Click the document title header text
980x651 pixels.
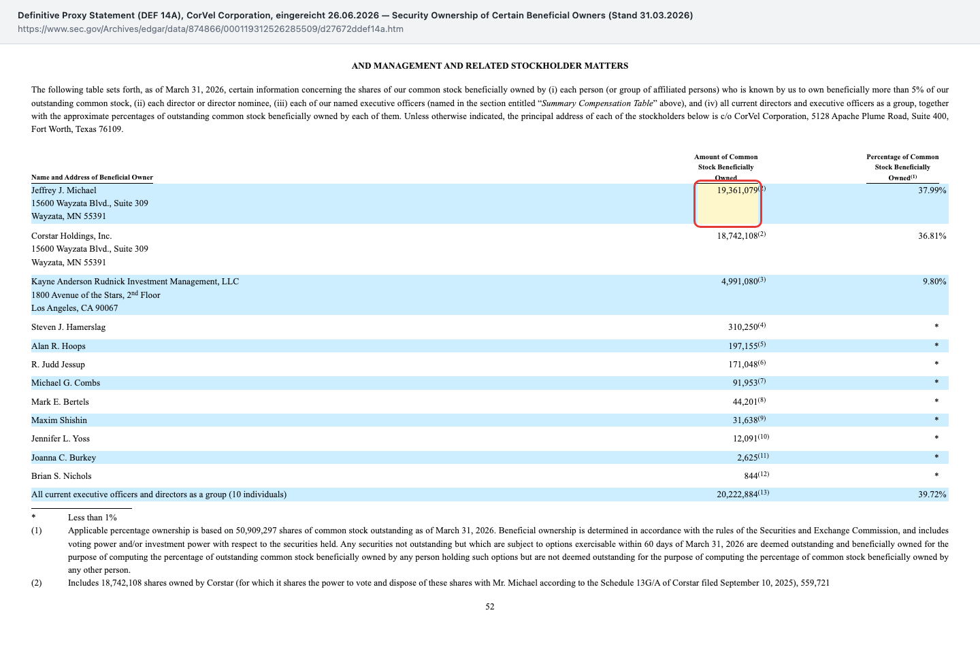[x=355, y=15]
